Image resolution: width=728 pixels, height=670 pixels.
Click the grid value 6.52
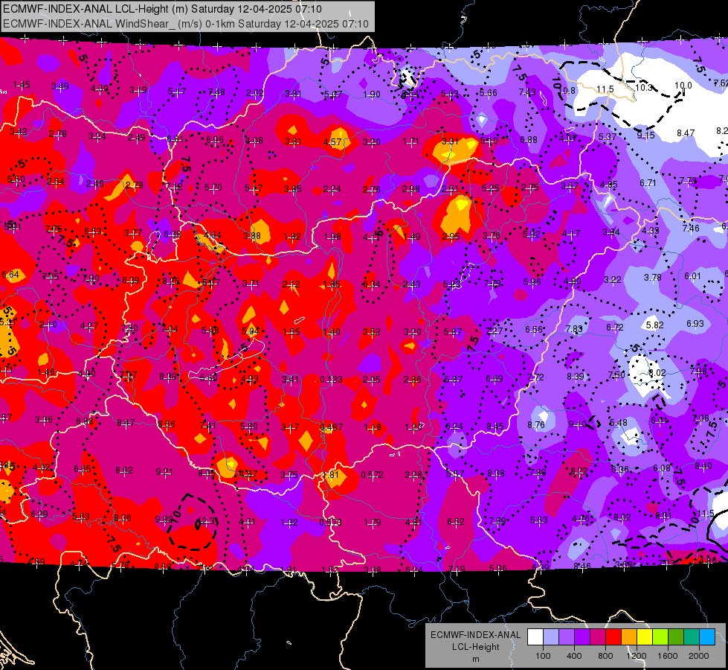pos(455,522)
